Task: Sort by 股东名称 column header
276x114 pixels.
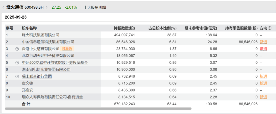Action: coord(29,28)
